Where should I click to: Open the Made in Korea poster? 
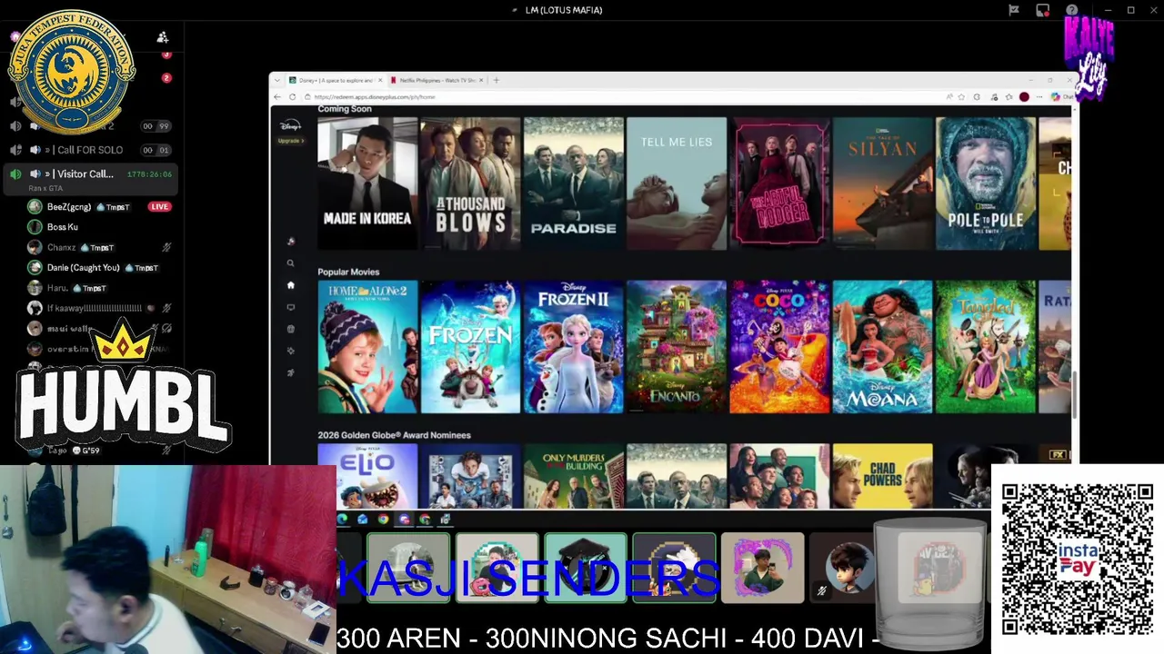tap(367, 183)
